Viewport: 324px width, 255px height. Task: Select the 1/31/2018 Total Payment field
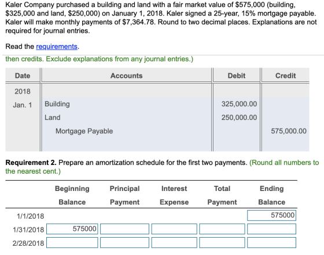(222, 229)
